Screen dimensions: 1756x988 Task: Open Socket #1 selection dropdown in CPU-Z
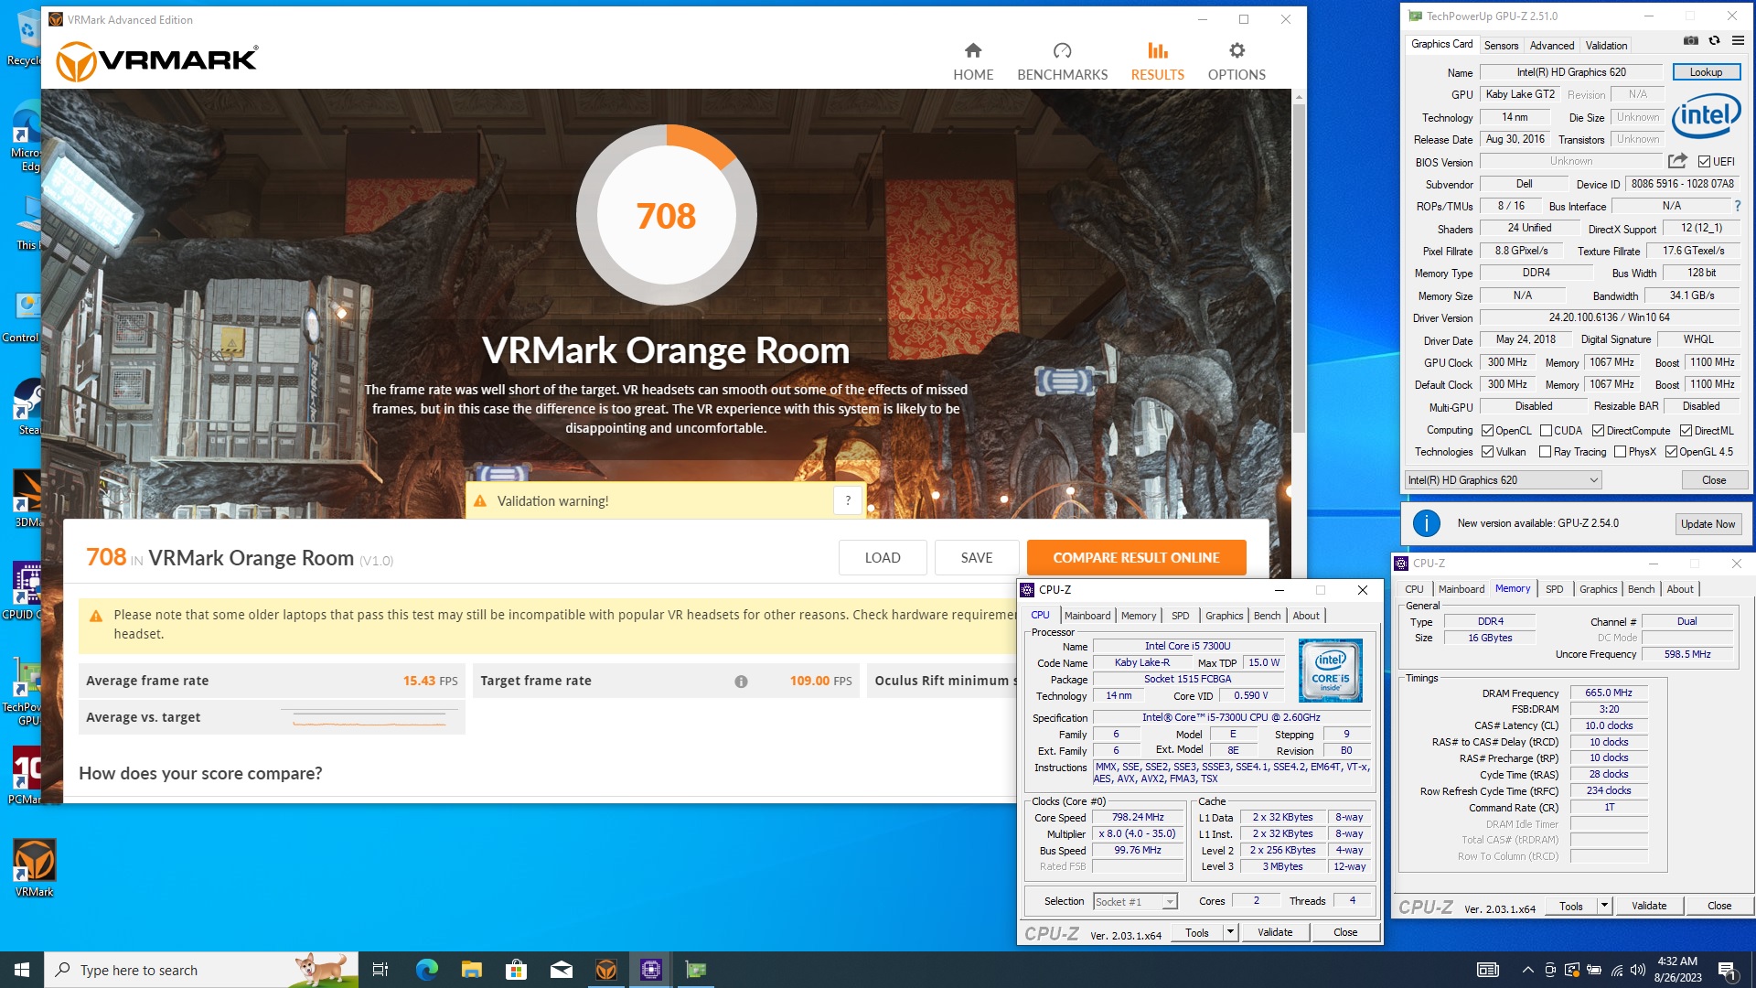click(1135, 902)
